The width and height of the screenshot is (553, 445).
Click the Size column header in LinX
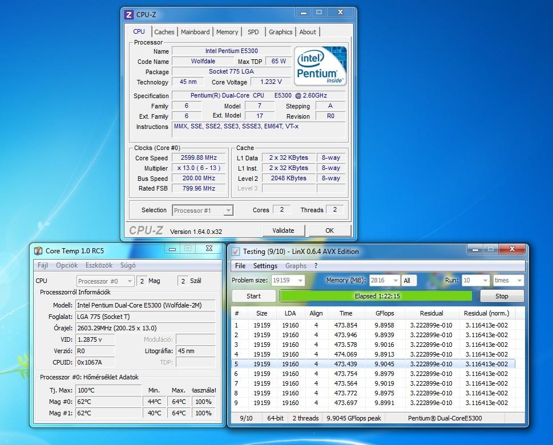[262, 313]
